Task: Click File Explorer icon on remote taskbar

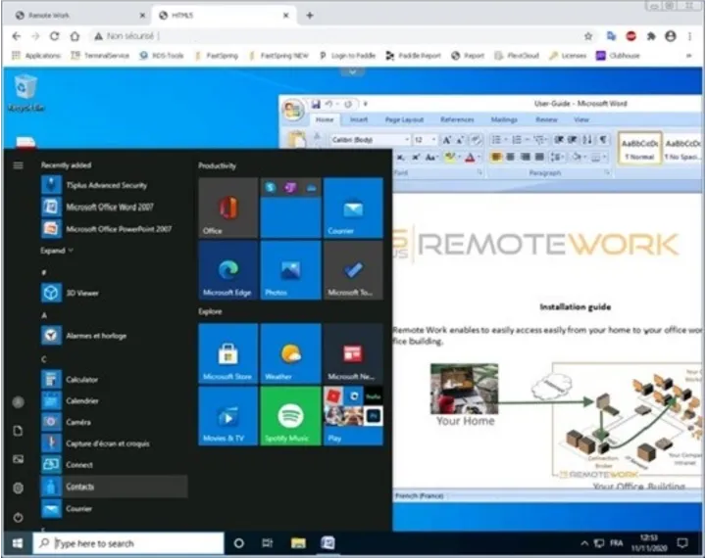Action: [298, 543]
